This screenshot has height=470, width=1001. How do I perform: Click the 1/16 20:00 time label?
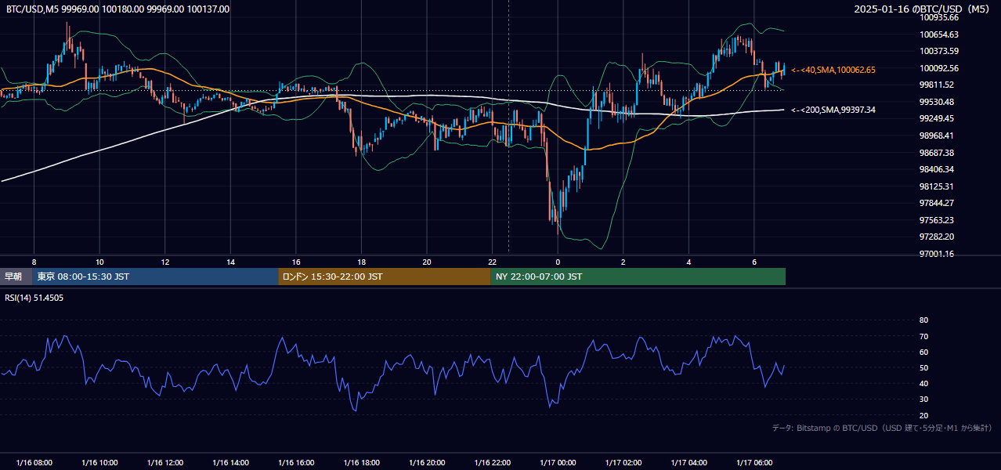click(x=427, y=463)
